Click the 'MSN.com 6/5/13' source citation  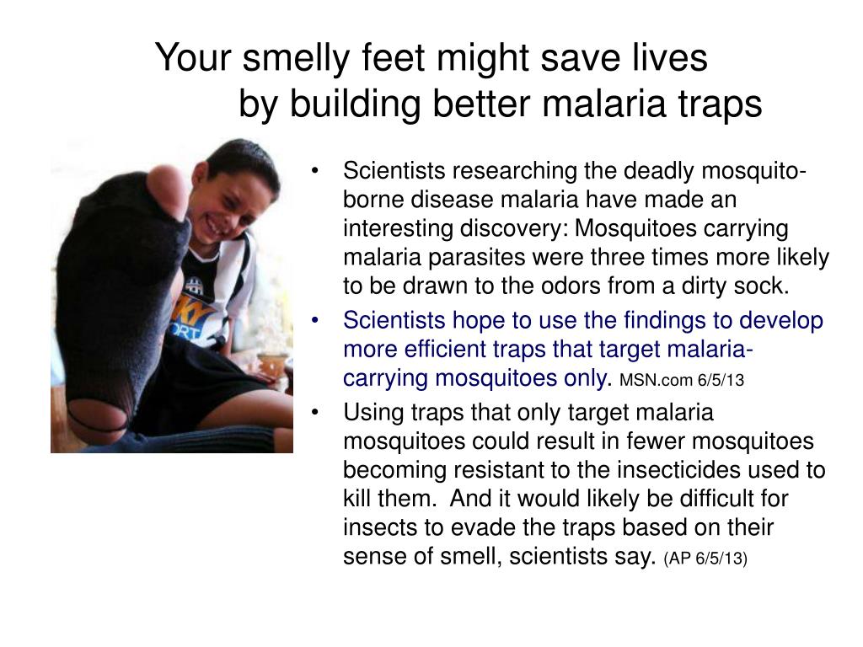tap(681, 380)
